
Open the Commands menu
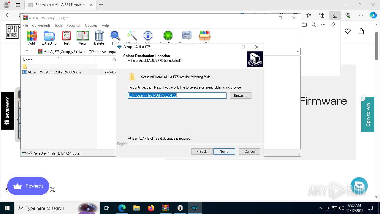point(41,26)
